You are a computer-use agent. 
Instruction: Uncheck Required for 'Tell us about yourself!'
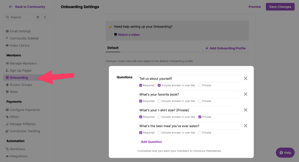[x=141, y=85]
